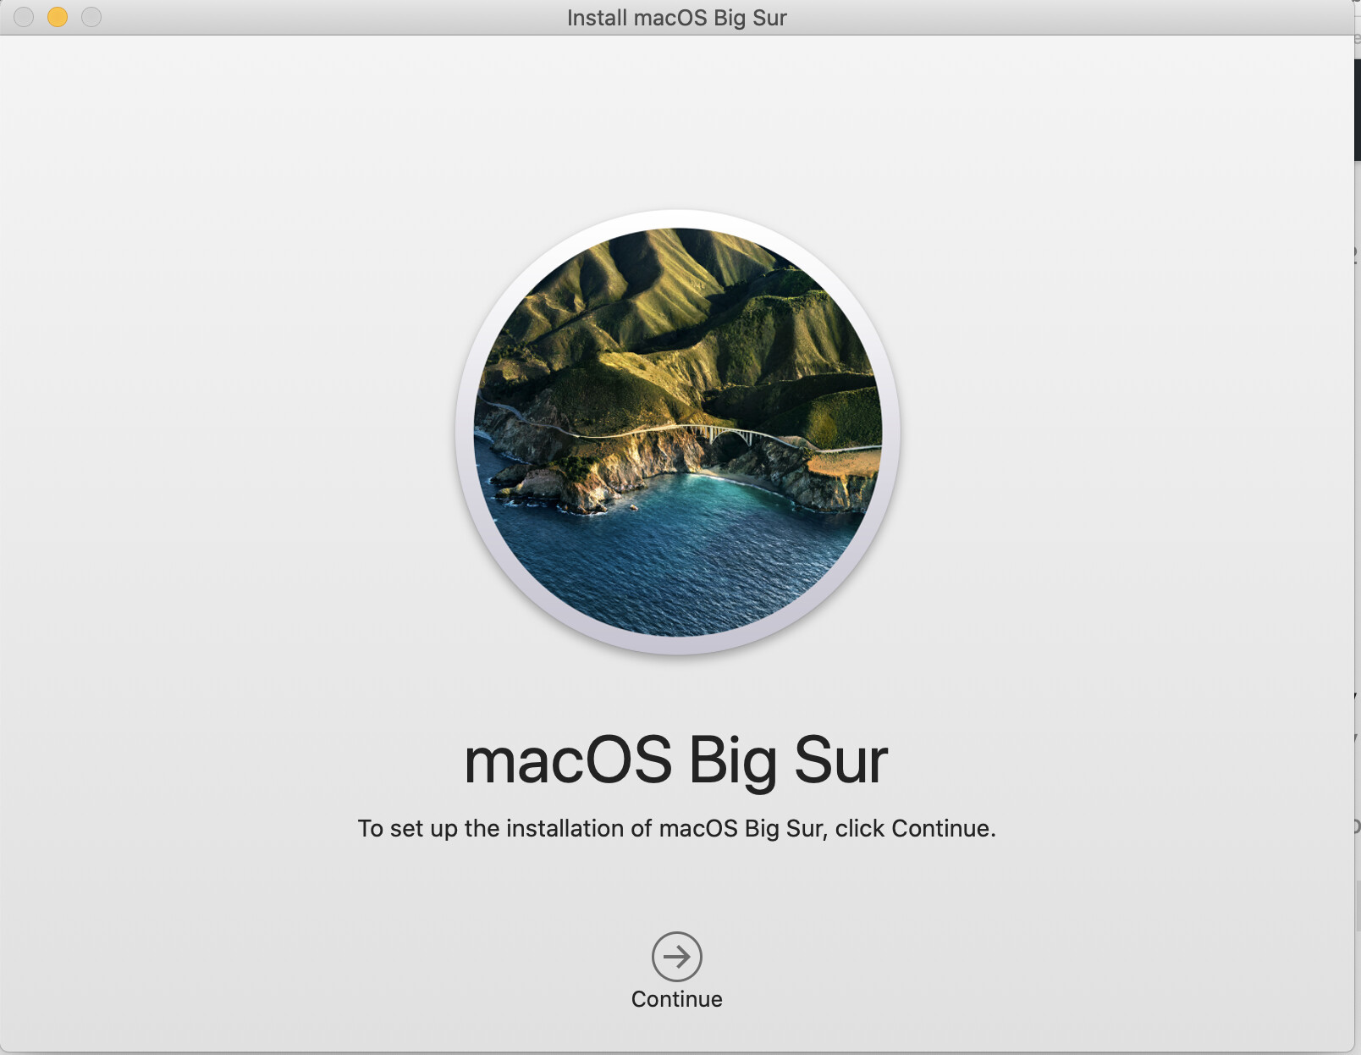Viewport: 1361px width, 1055px height.
Task: Click the Big Sur landscape disc image
Action: 677,432
